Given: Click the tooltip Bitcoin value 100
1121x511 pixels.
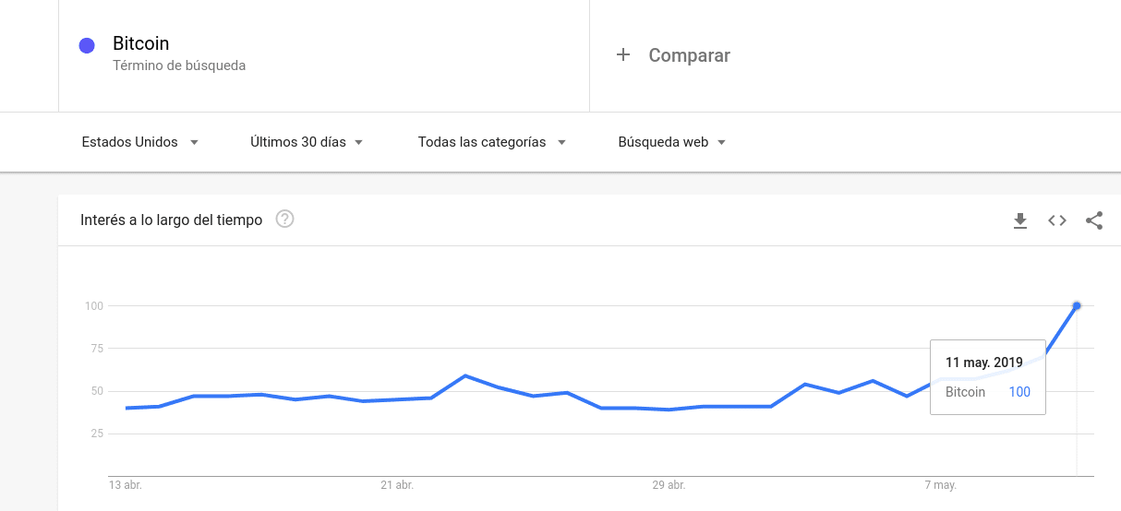Looking at the screenshot, I should point(1019,392).
